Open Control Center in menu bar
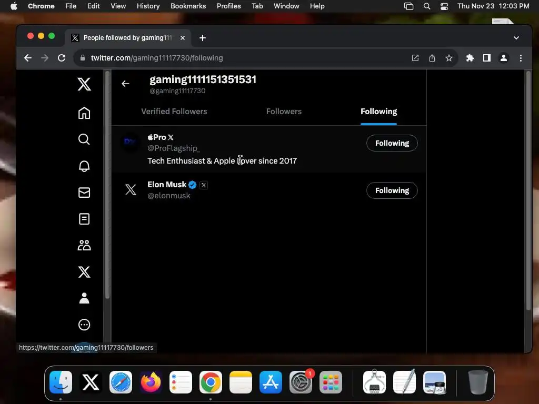Screen dimensions: 539x404 coord(444,6)
